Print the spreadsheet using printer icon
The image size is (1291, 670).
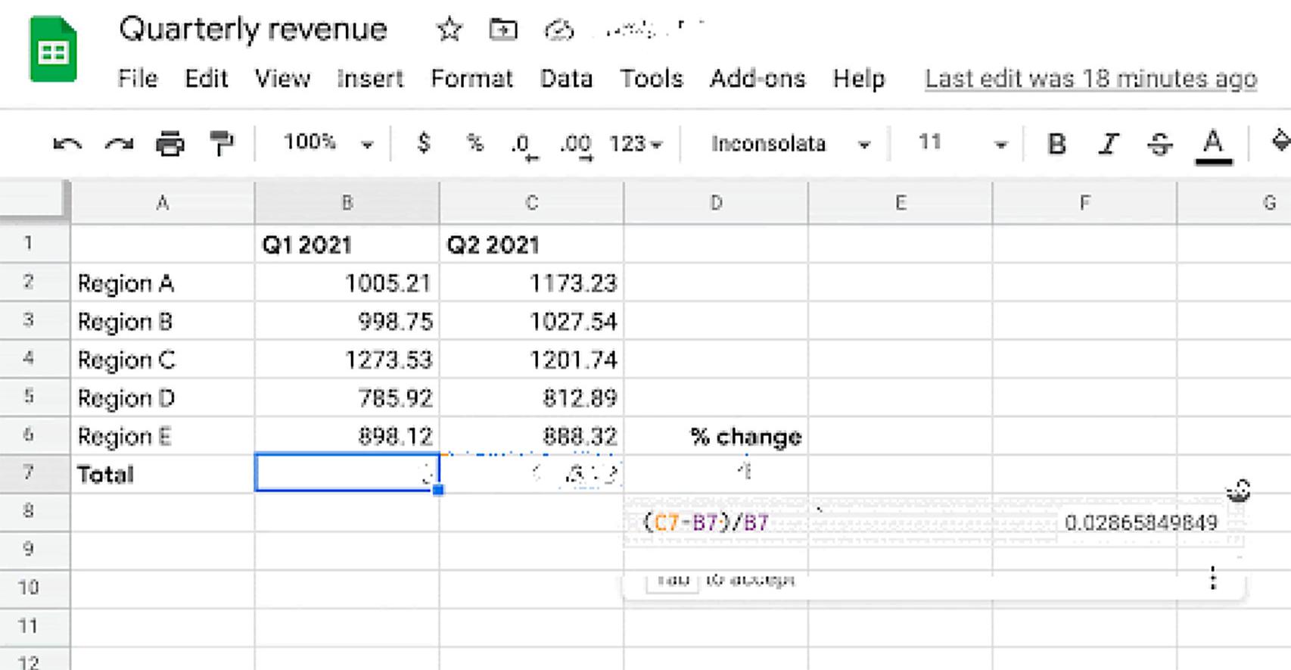pyautogui.click(x=170, y=143)
